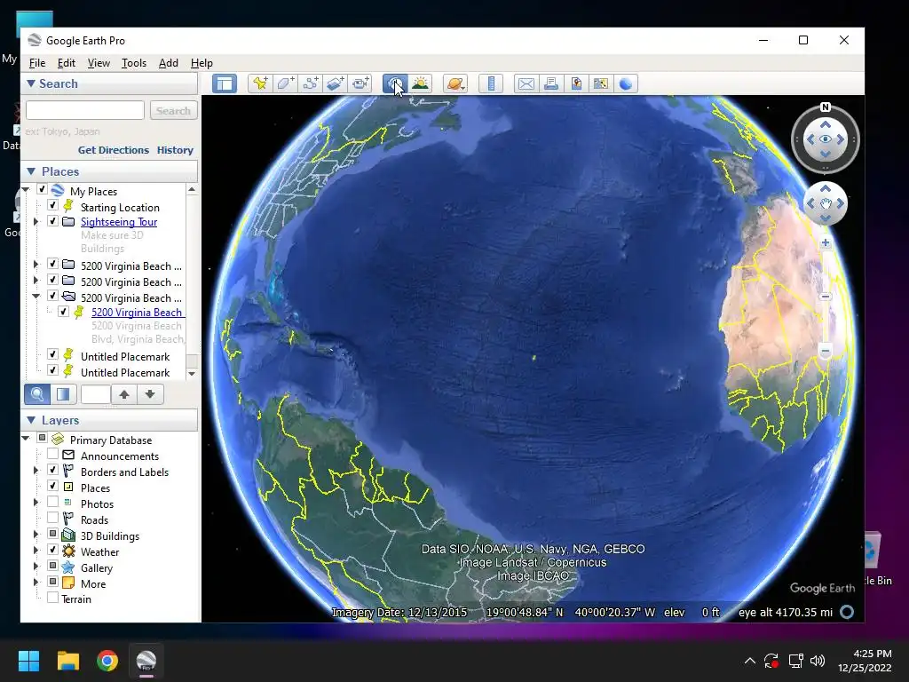The height and width of the screenshot is (682, 909).
Task: Open the Help menu
Action: [x=202, y=63]
